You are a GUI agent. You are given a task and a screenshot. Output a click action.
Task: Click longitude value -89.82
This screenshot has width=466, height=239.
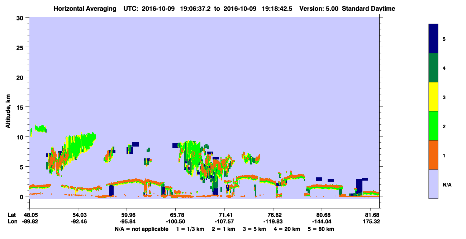pyautogui.click(x=29, y=221)
